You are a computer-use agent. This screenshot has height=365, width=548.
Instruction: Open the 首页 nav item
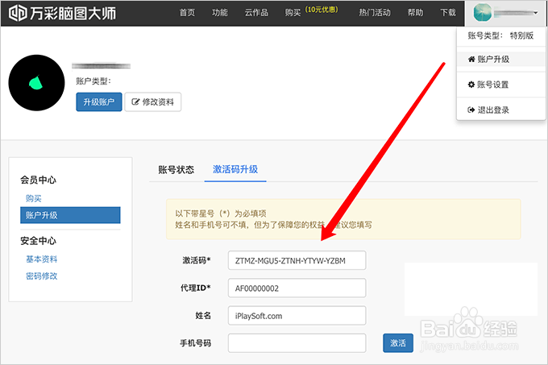[187, 13]
